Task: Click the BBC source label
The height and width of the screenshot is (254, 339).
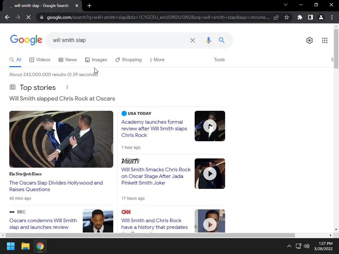Action: (x=17, y=212)
